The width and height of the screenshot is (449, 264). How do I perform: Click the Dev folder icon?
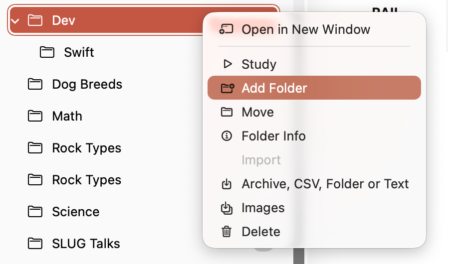(x=35, y=20)
